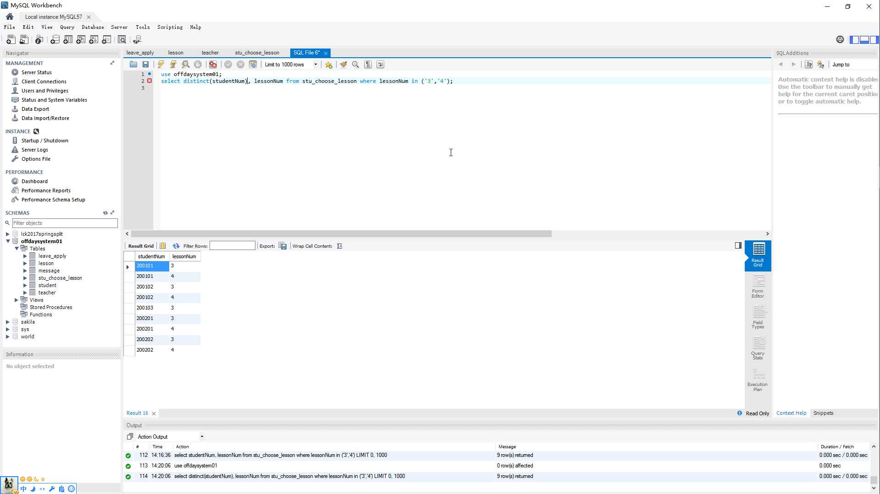Open Query Stats panel
The width and height of the screenshot is (880, 494).
758,348
